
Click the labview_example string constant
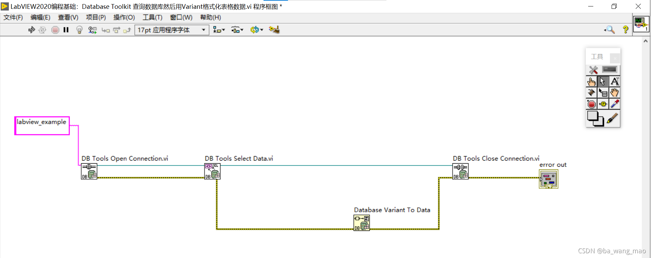click(x=42, y=126)
